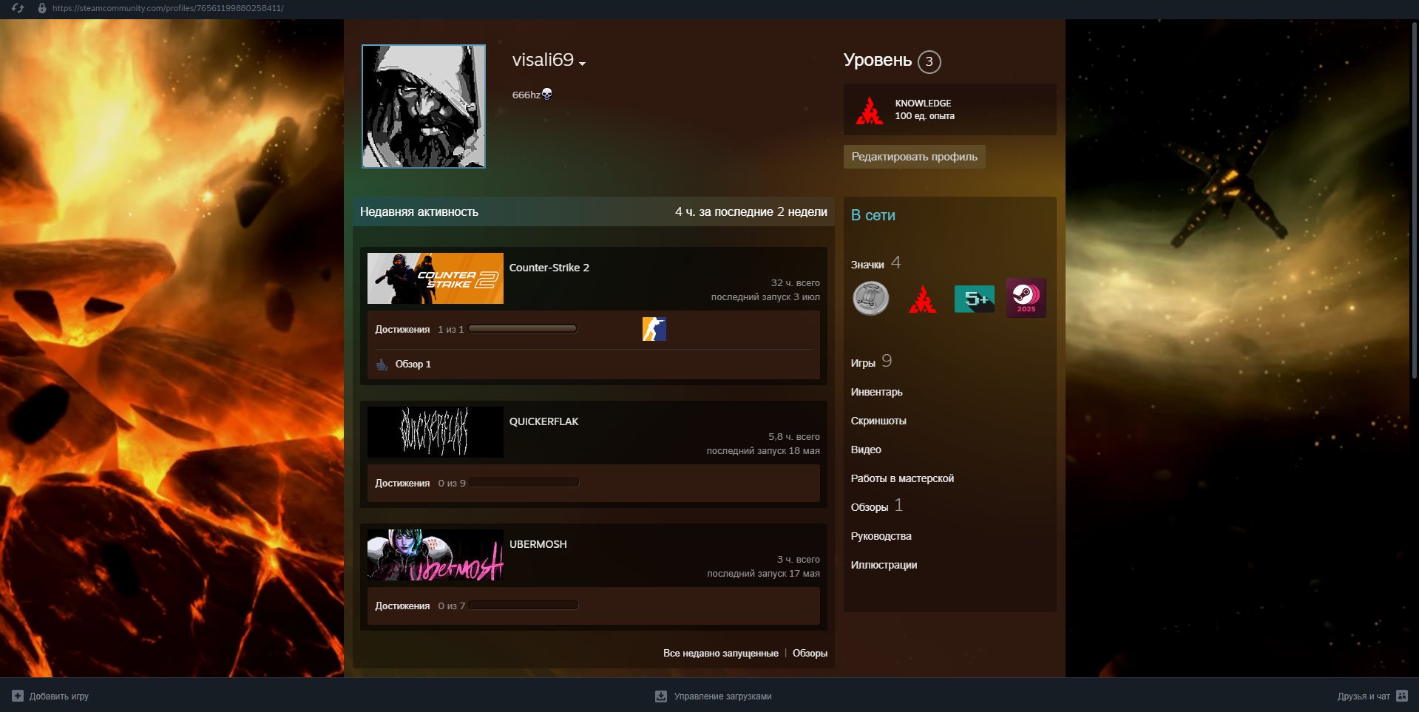Open Все недавно запущенные link

pos(720,653)
